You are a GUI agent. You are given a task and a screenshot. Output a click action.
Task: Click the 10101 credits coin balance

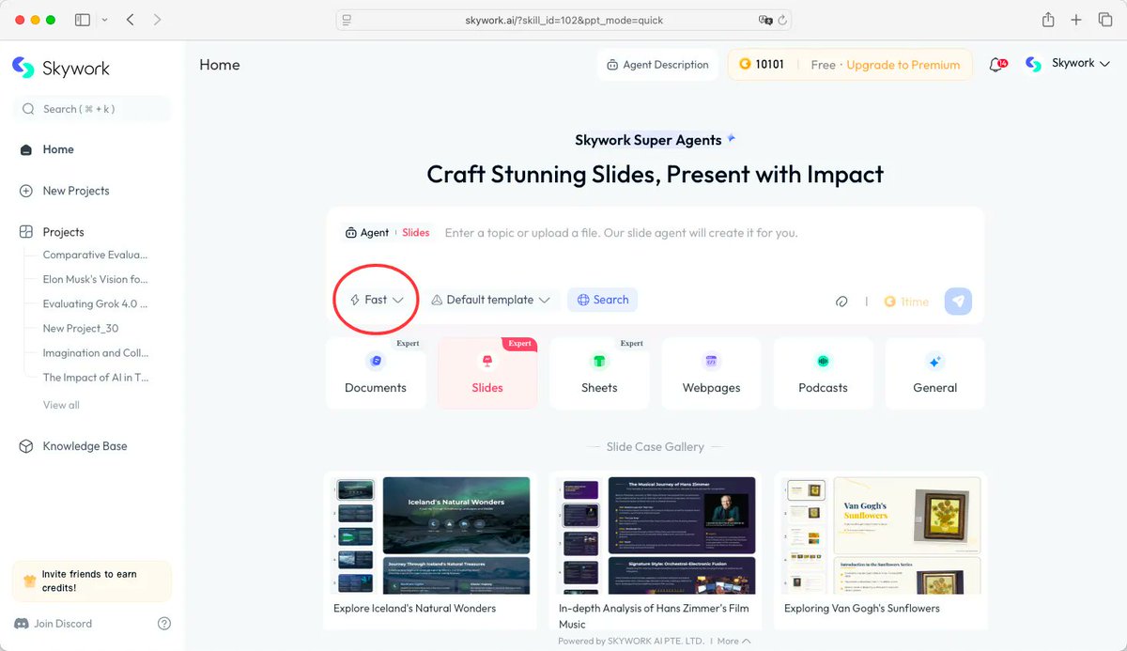click(x=762, y=65)
